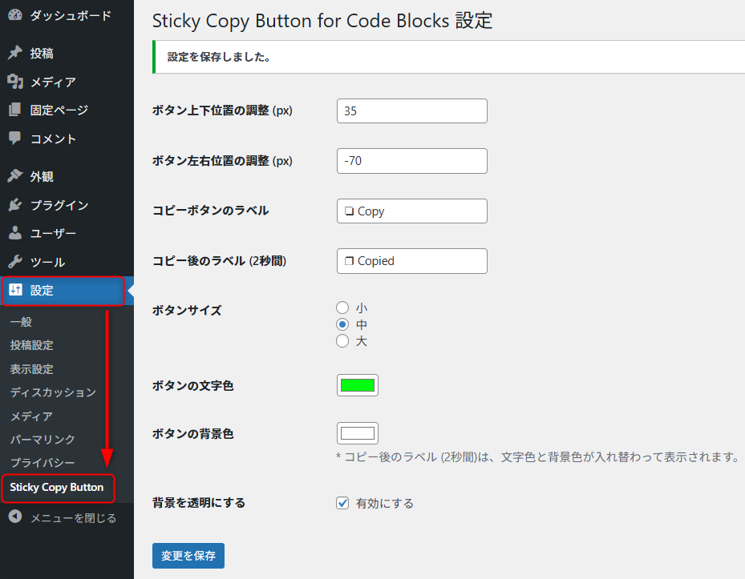Image resolution: width=745 pixels, height=579 pixels.
Task: Click the media icon beside the first メディア
Action: tap(15, 82)
